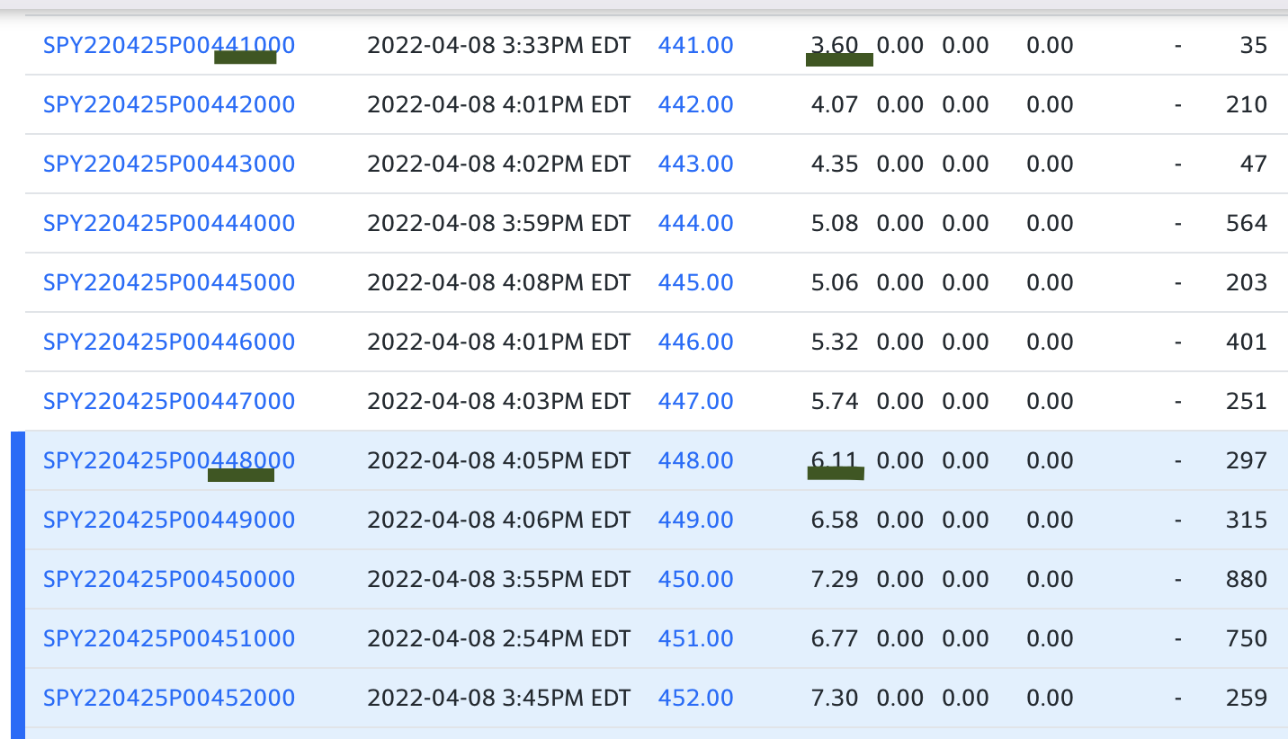The width and height of the screenshot is (1288, 739).
Task: Open contract SPY220425P00452000
Action: 169,698
